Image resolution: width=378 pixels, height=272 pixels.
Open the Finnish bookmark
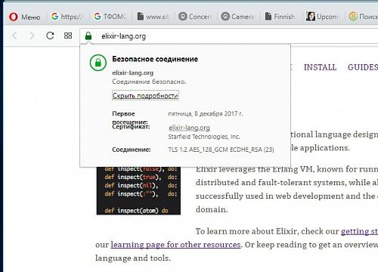pyautogui.click(x=280, y=17)
